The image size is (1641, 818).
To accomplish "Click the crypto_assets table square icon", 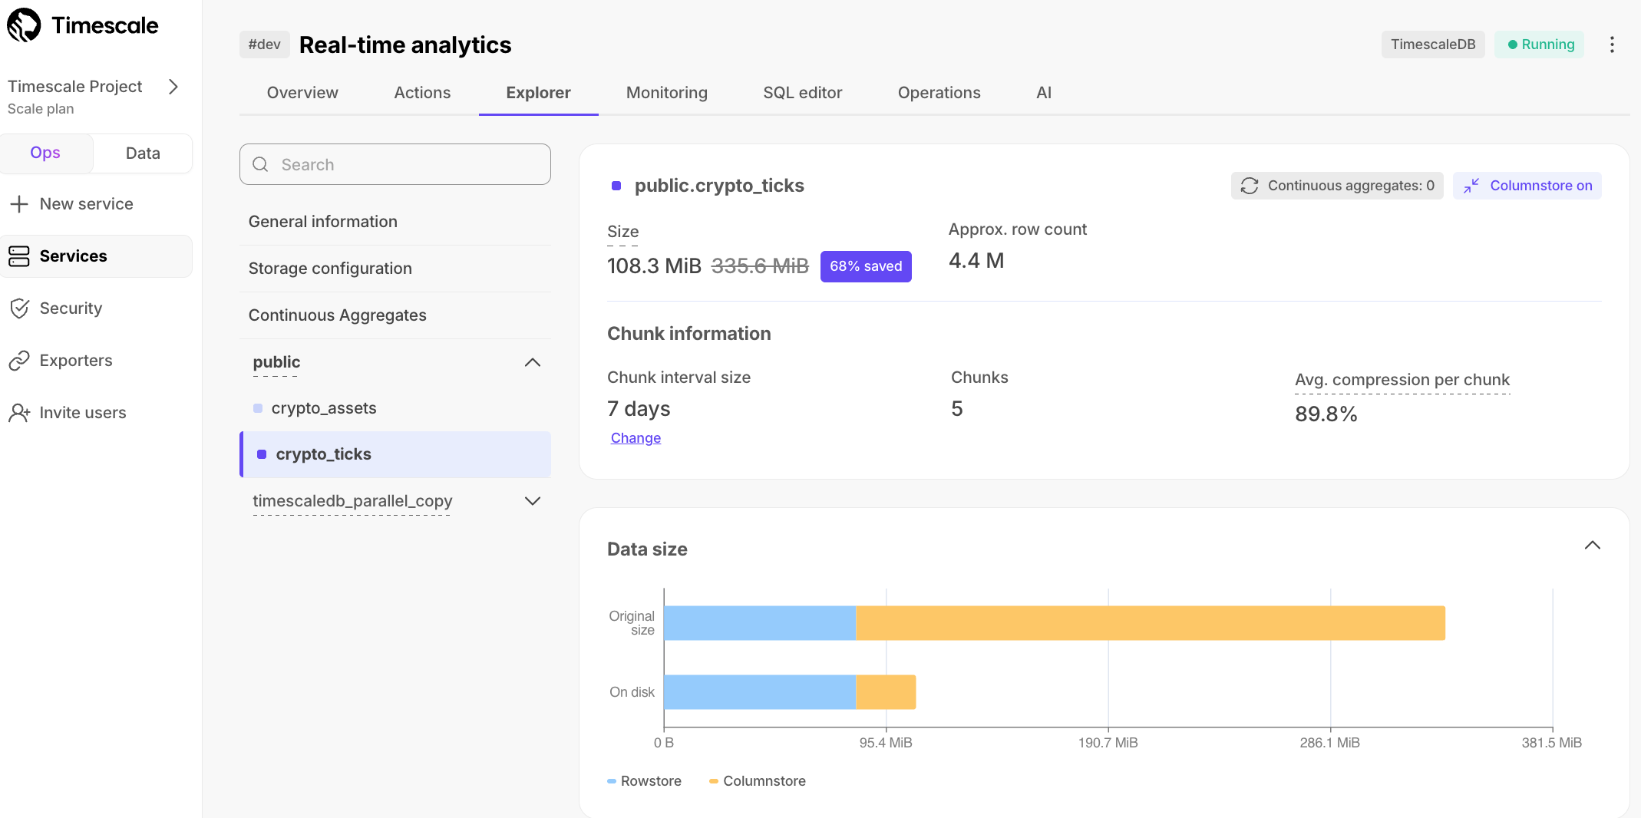I will [x=258, y=408].
